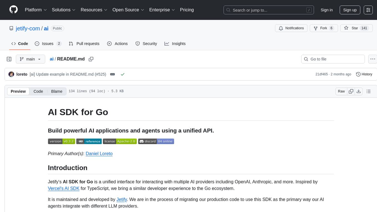Focus the Search or jump to field
Image resolution: width=377 pixels, height=212 pixels.
point(269,10)
